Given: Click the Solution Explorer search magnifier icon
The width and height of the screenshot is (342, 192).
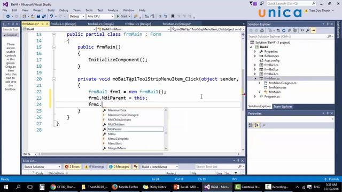Looking at the screenshot, I should coord(329,36).
